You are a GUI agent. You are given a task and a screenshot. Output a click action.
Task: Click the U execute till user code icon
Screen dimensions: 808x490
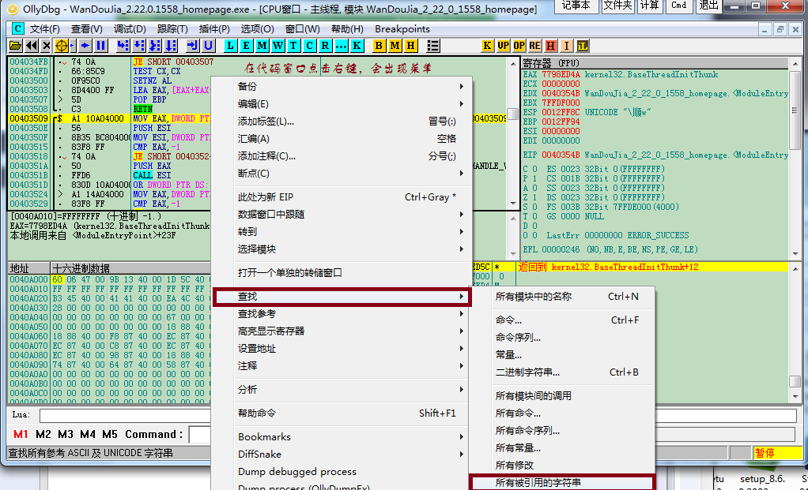pos(208,46)
